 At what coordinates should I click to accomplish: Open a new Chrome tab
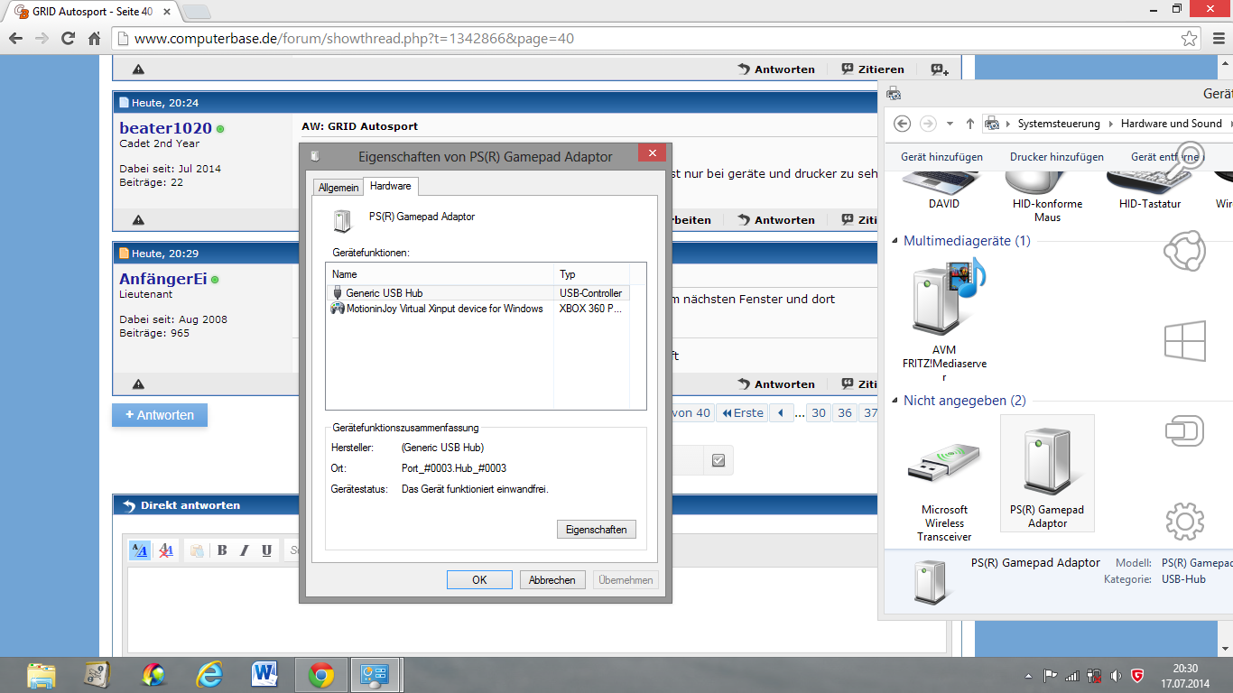tap(196, 12)
